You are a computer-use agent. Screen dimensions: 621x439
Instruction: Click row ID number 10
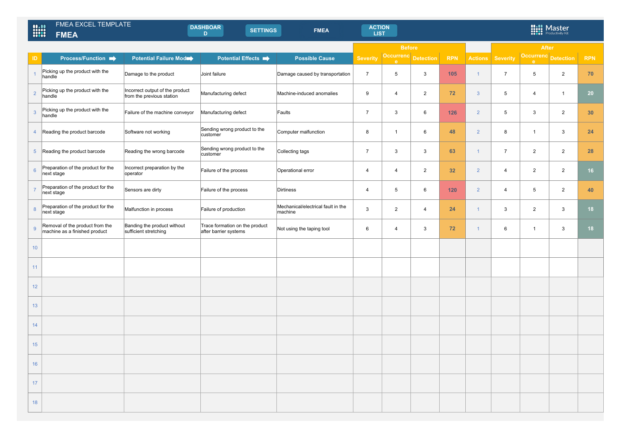pos(35,248)
